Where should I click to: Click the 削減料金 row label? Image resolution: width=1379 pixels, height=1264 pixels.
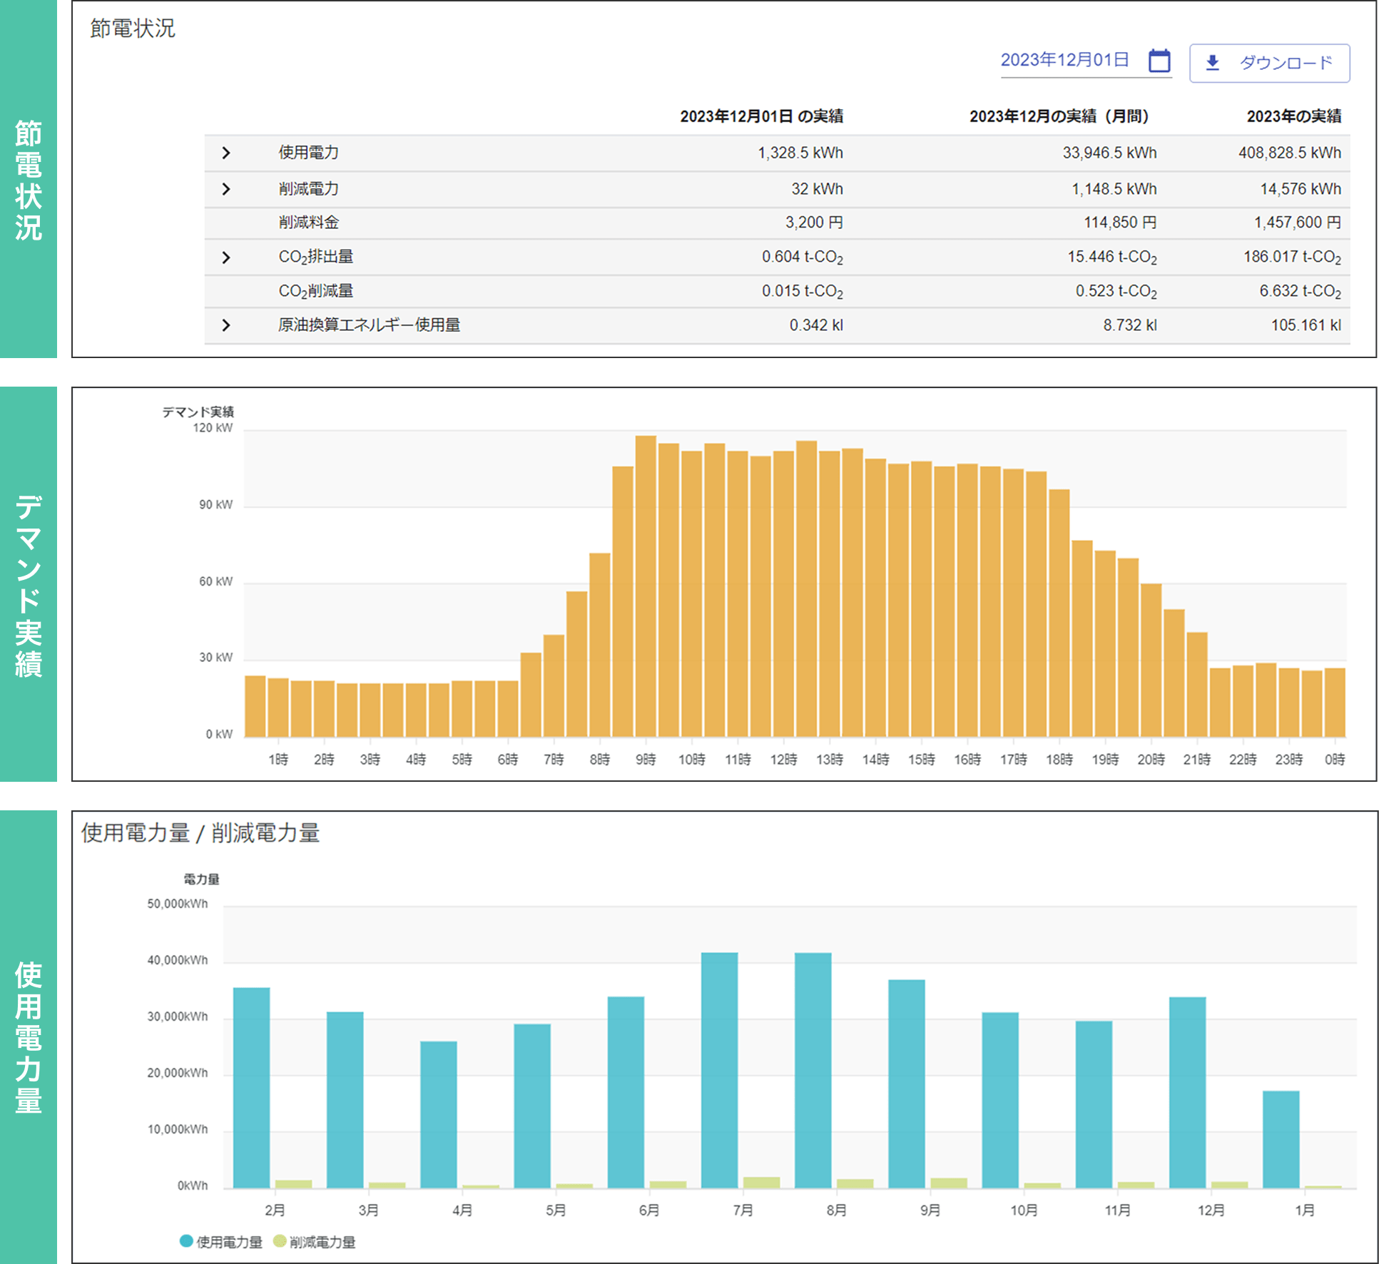(x=308, y=223)
